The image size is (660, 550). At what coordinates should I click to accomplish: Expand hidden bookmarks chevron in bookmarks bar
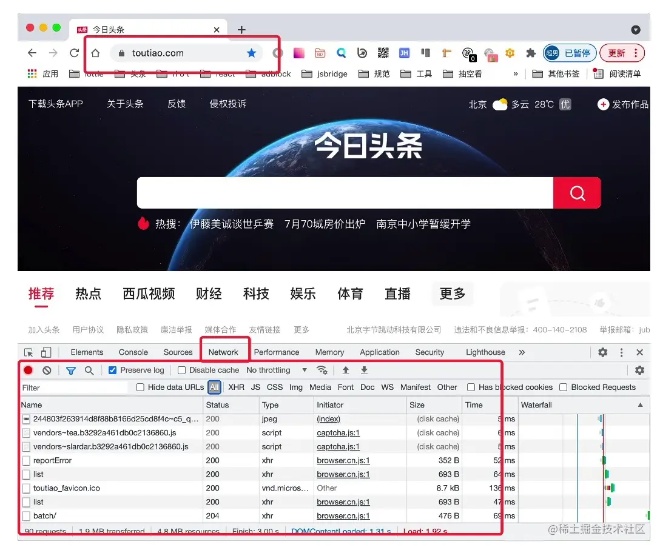[x=516, y=73]
